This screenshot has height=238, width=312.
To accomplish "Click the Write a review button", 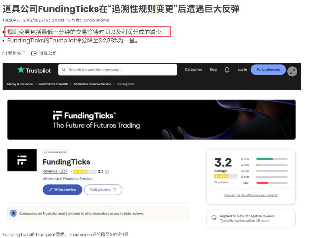I will coord(62,190).
